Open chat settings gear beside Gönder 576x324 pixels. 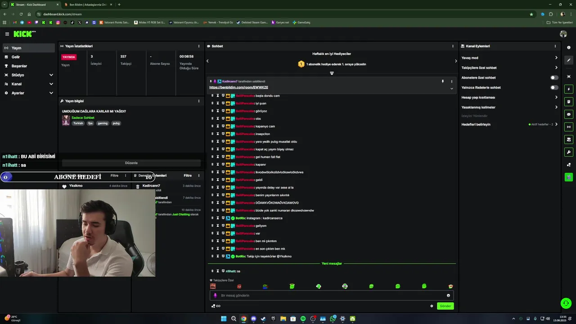[x=432, y=306]
